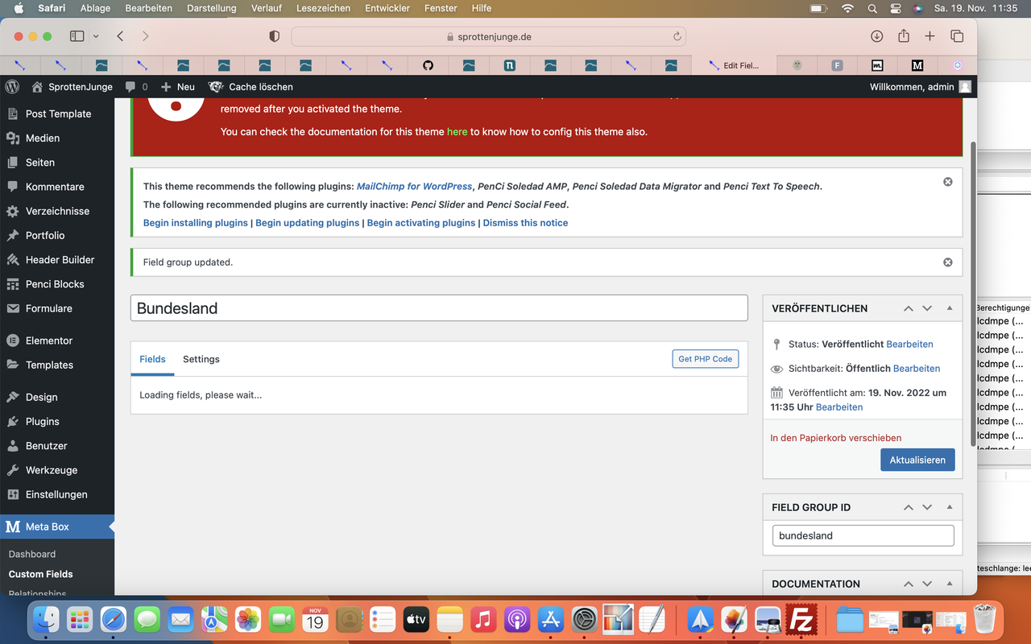
Task: Toggle the Documentation panel
Action: [950, 584]
